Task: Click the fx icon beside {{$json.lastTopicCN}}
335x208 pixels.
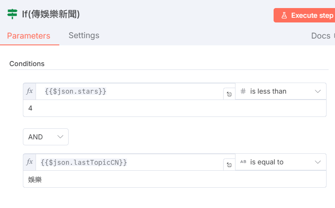Action: click(30, 162)
